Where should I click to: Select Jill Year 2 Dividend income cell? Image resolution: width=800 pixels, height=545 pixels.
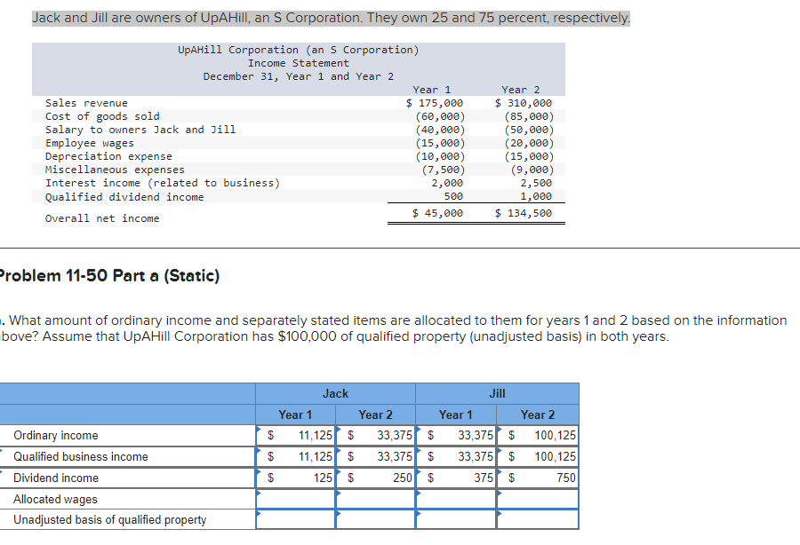538,478
